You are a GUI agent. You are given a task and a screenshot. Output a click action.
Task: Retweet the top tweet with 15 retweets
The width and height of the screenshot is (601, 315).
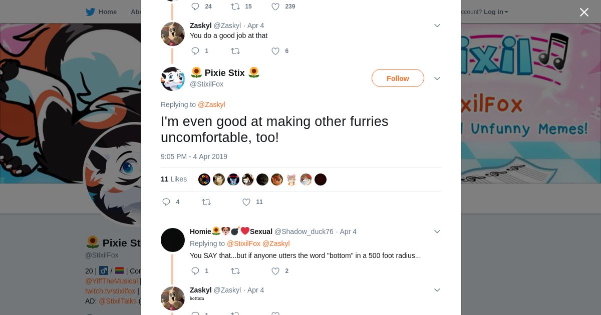pyautogui.click(x=235, y=6)
